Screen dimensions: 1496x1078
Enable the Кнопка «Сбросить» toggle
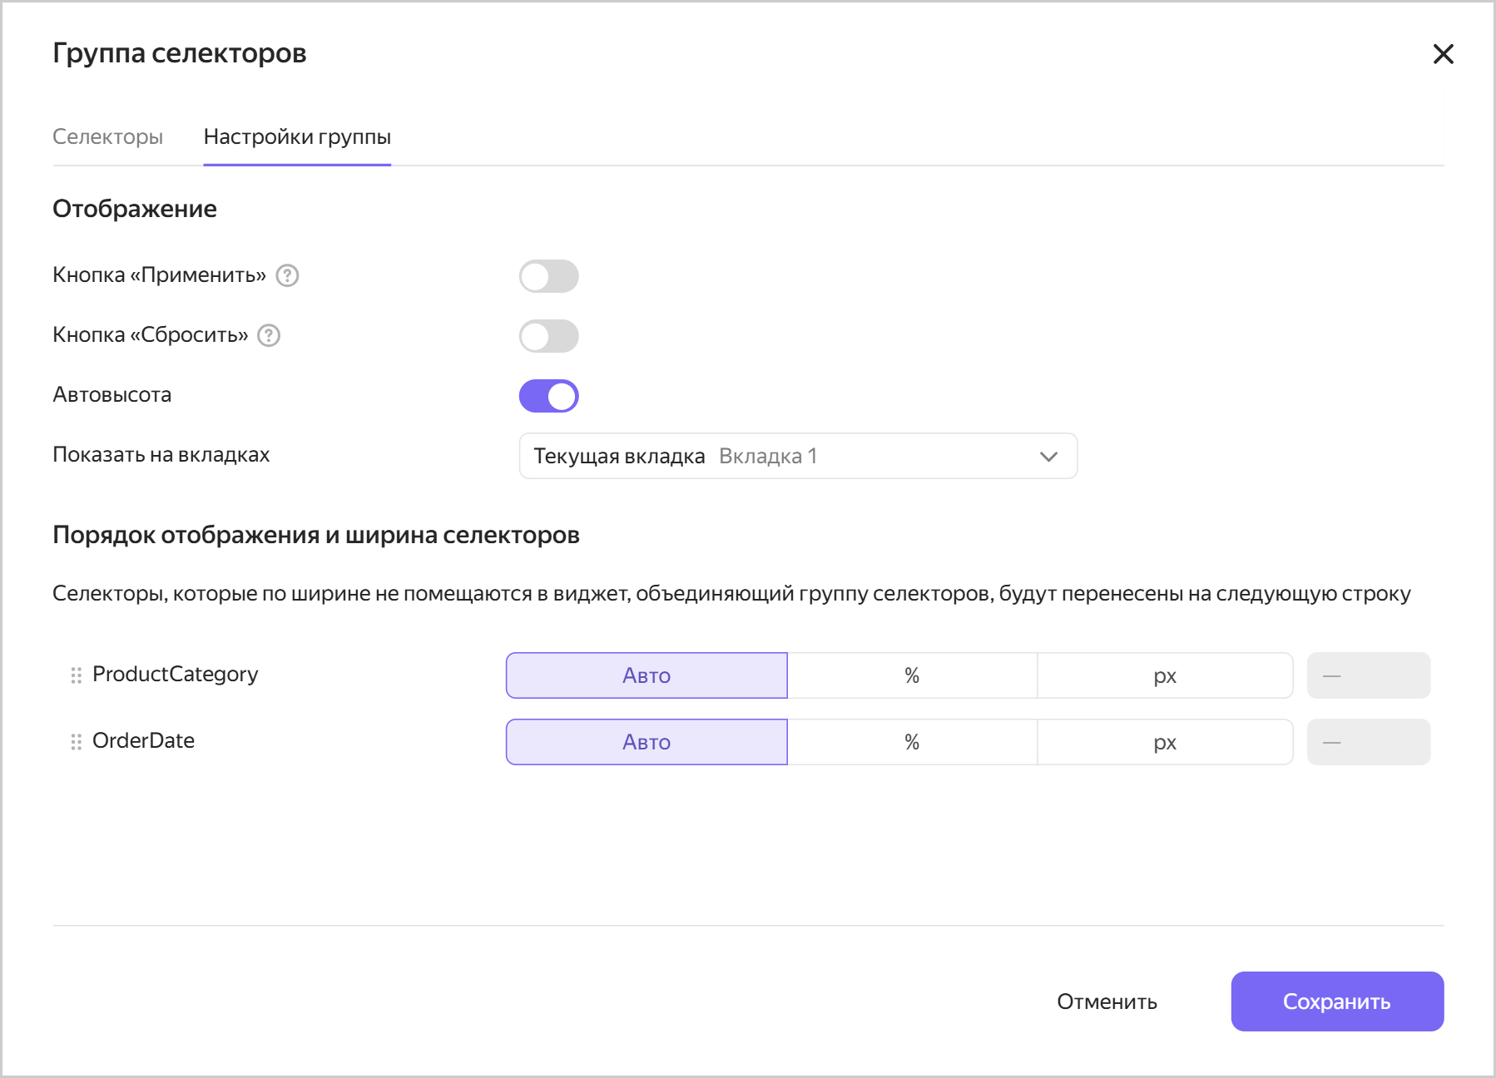click(x=548, y=336)
